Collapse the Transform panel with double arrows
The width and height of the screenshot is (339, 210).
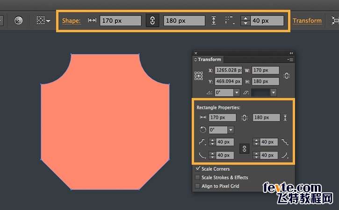coord(291,53)
